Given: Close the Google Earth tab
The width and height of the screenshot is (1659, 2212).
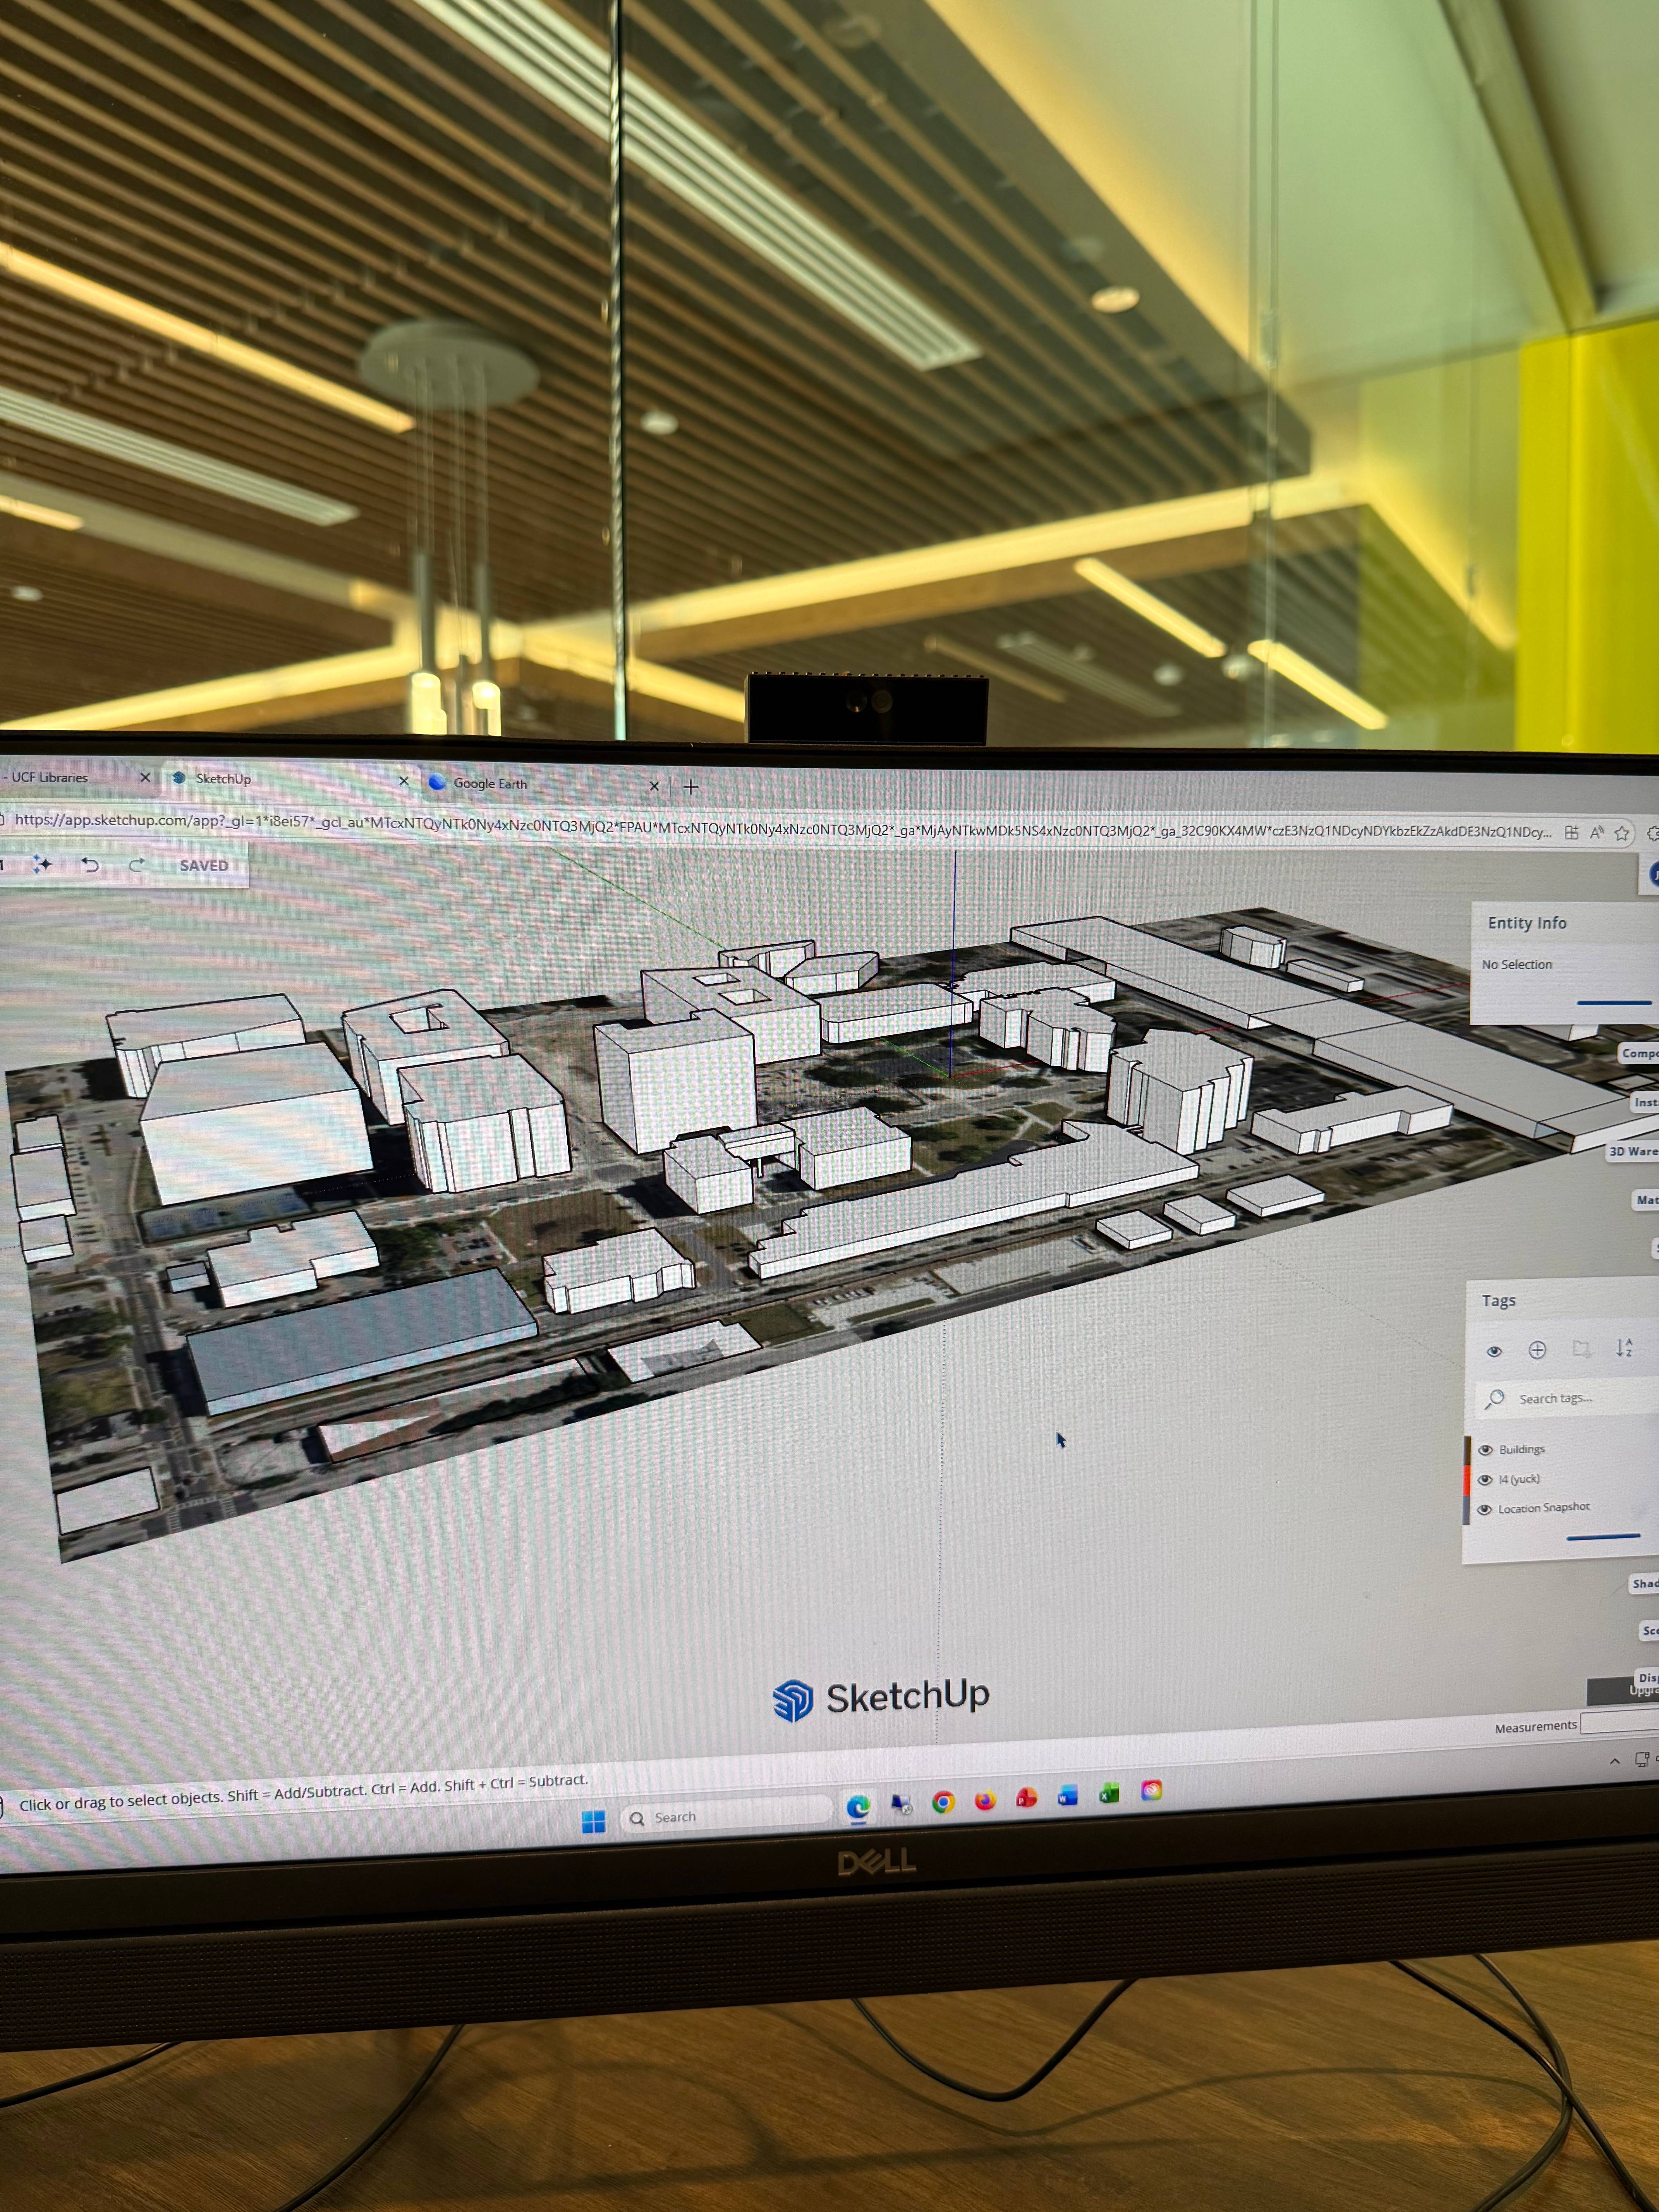Looking at the screenshot, I should (655, 787).
